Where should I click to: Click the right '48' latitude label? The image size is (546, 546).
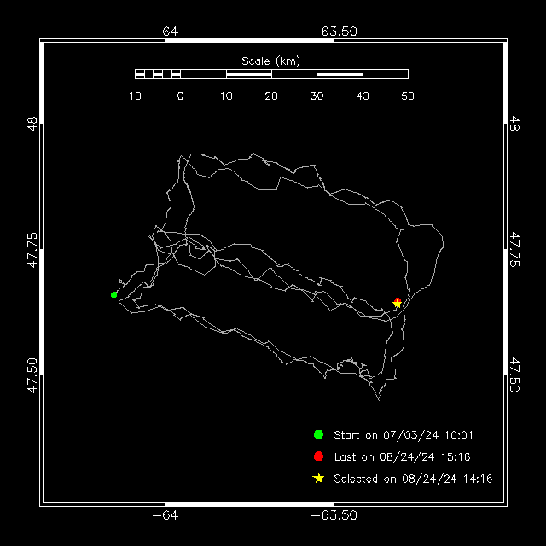[x=514, y=124]
